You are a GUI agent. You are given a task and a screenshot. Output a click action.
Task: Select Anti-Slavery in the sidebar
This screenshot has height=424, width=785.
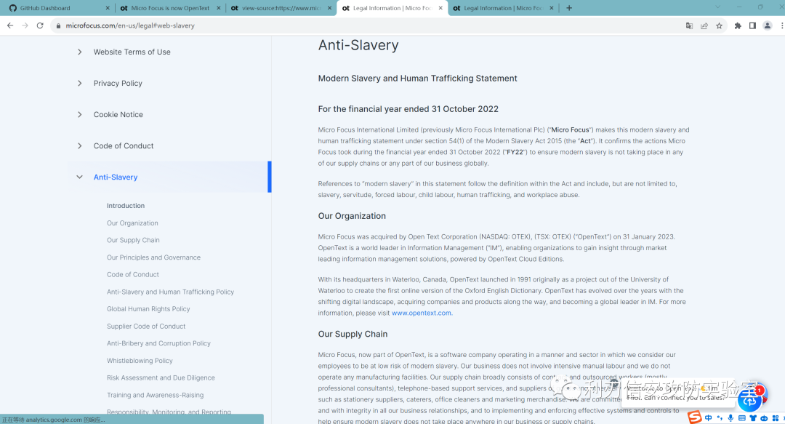tap(116, 177)
